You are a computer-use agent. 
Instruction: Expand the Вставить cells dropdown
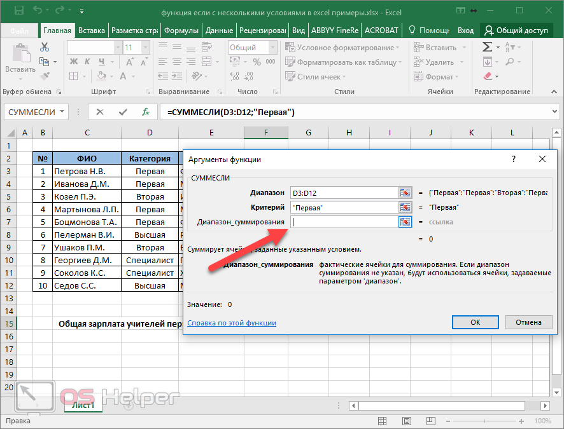[464, 48]
